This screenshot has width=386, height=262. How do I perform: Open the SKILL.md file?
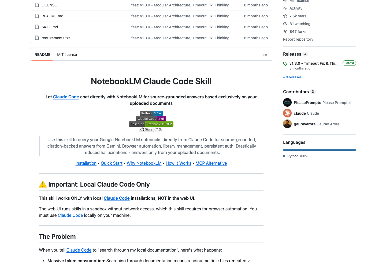coord(50,27)
